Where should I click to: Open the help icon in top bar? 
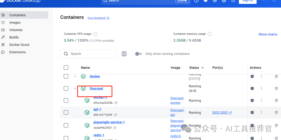coord(197,1)
